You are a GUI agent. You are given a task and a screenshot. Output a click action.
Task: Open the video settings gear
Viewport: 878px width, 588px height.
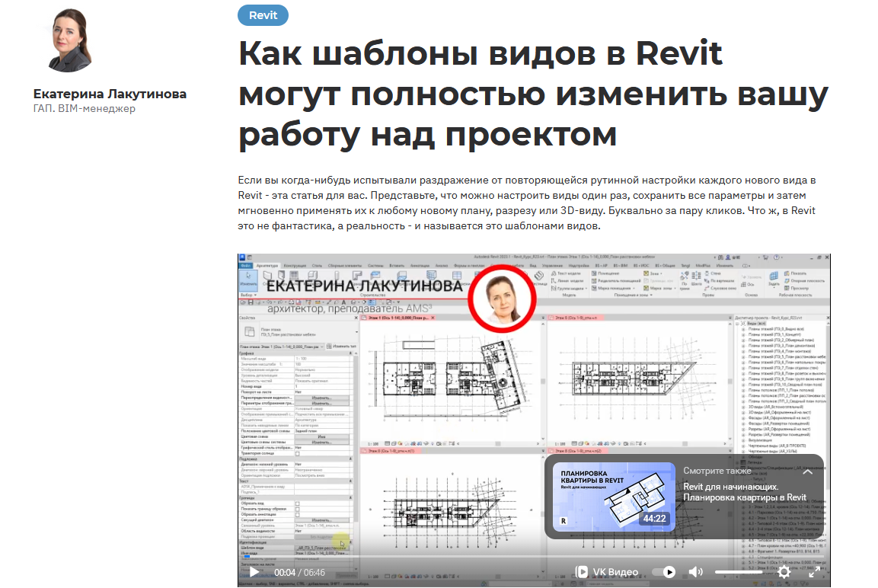point(784,572)
